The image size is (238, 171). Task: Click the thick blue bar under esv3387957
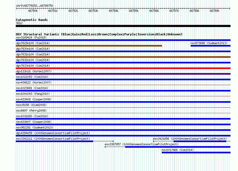(178, 147)
